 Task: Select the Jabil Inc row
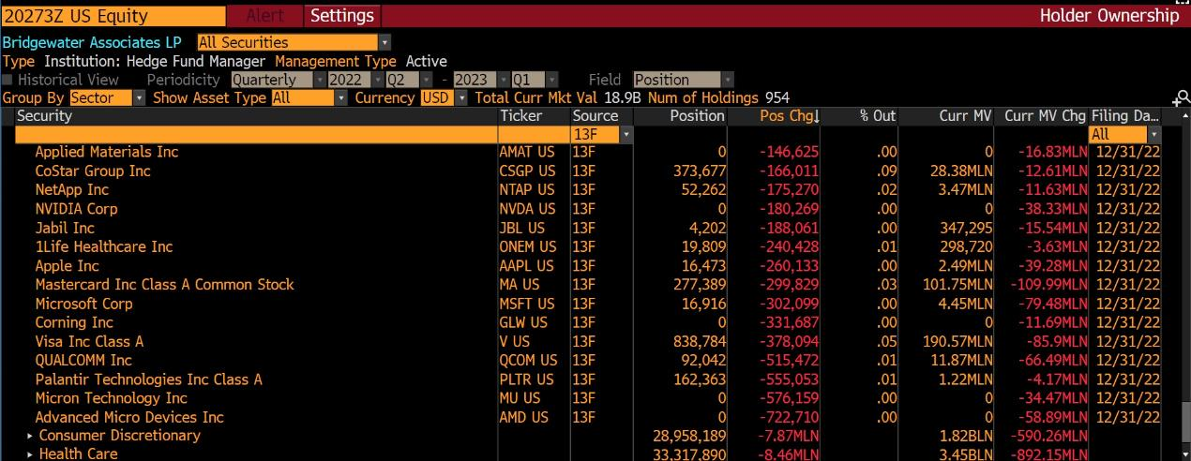pyautogui.click(x=589, y=228)
